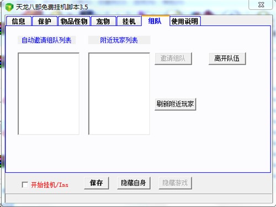
Task: Click inside the 附近玩家列表 list box
Action: (x=119, y=94)
